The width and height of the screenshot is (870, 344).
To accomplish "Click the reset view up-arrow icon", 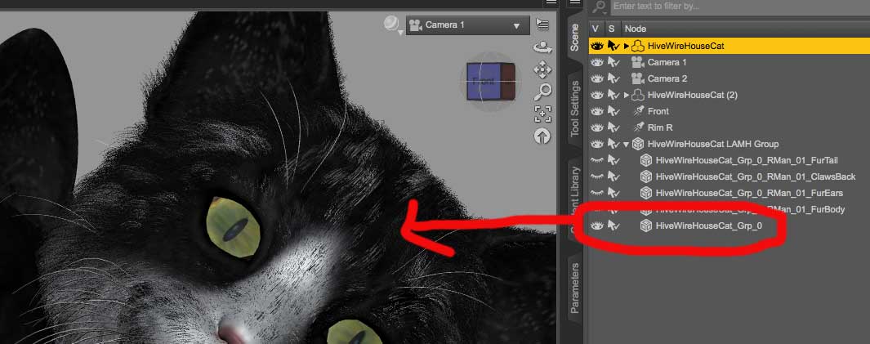I will tap(542, 136).
